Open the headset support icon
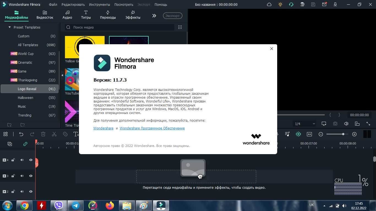The height and width of the screenshot is (211, 376). pyautogui.click(x=291, y=4)
